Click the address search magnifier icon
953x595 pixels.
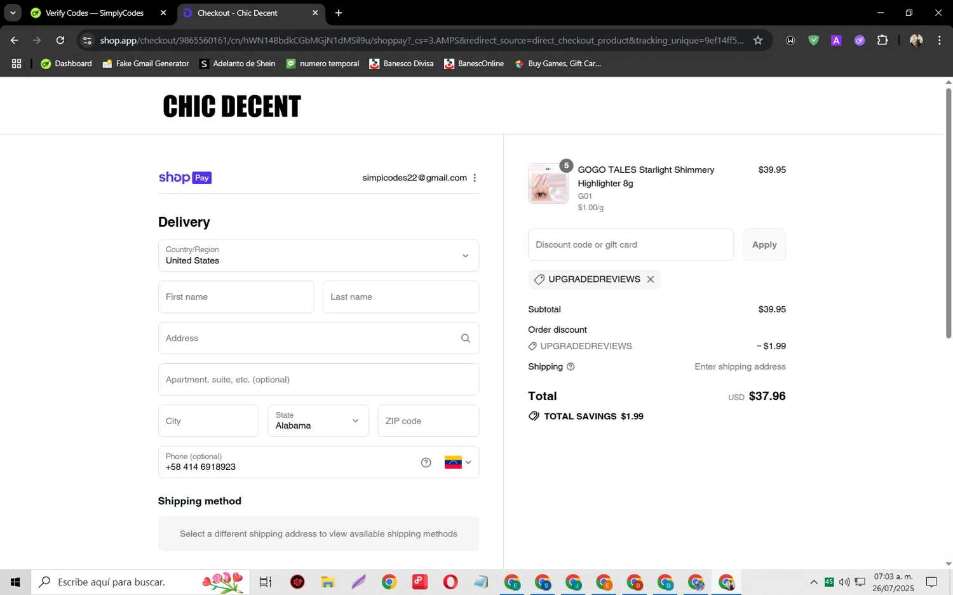(x=465, y=338)
